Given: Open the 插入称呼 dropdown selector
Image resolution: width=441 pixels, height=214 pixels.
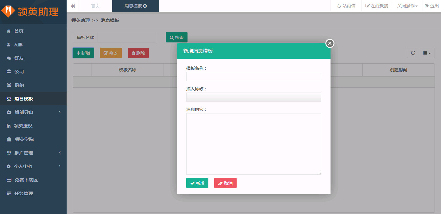Looking at the screenshot, I should coord(253,97).
